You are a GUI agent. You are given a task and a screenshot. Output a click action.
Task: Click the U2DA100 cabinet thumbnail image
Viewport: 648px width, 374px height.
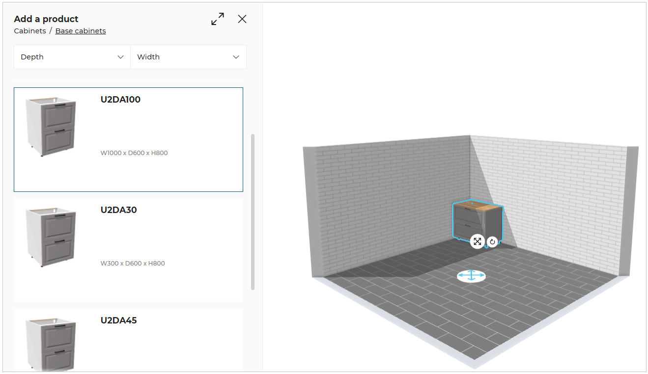52,127
